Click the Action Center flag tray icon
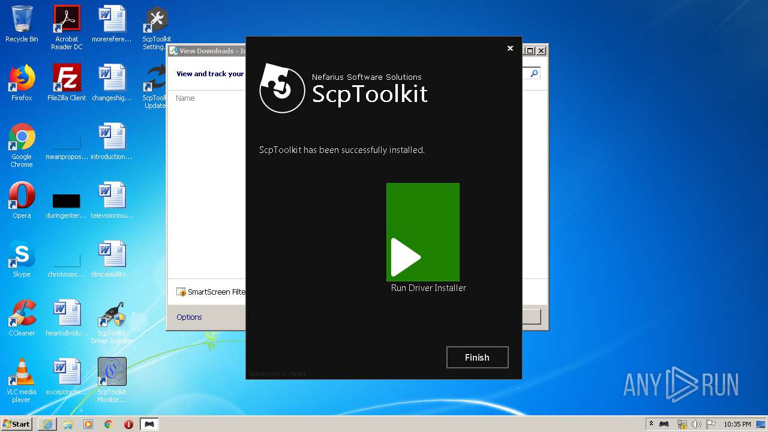The width and height of the screenshot is (768, 432). [x=710, y=424]
